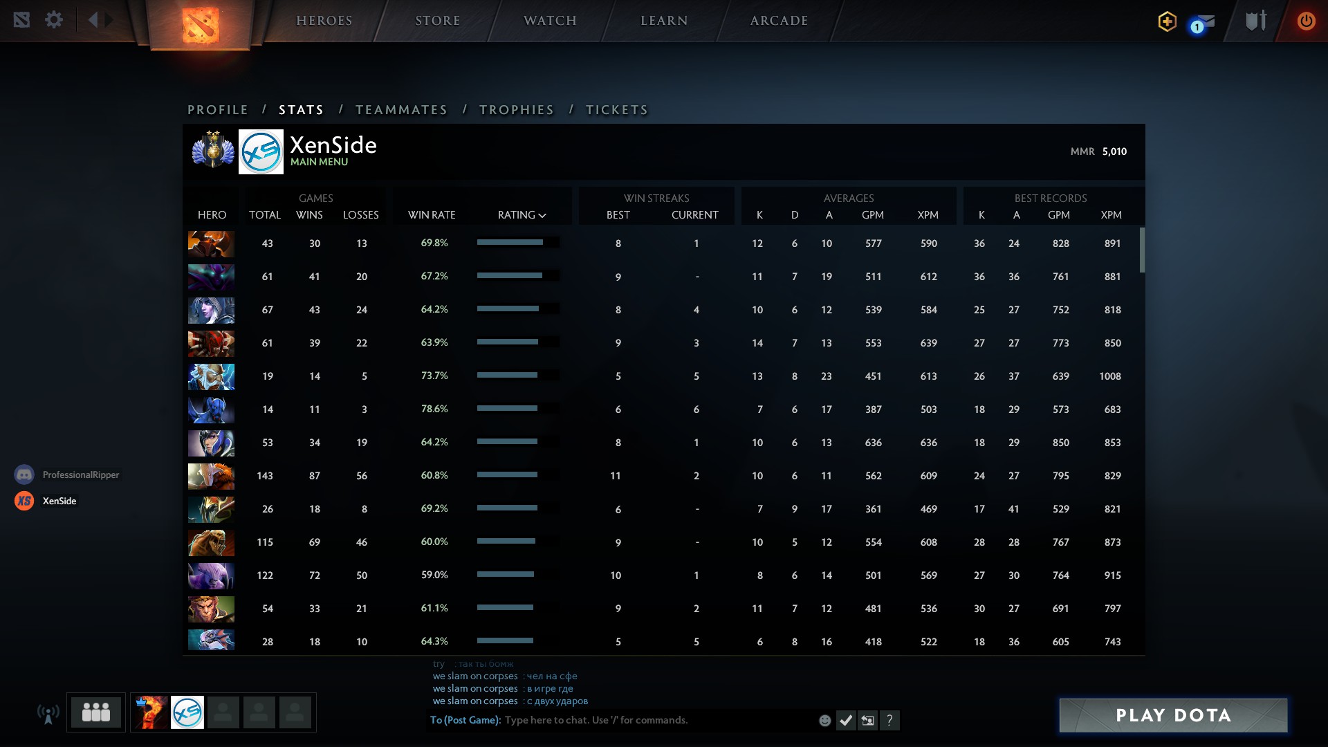The height and width of the screenshot is (747, 1328).
Task: Toggle the voice broadcast icon
Action: 48,714
